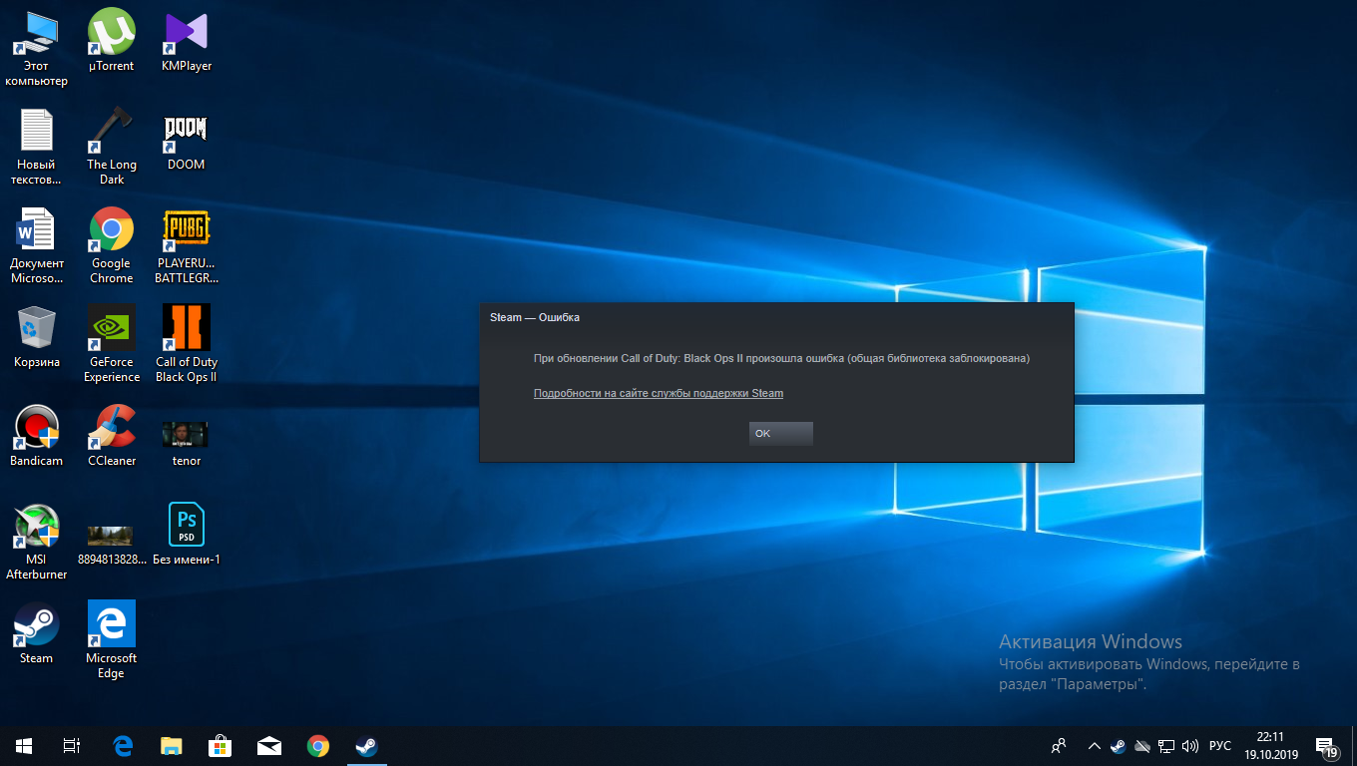Viewport: 1357px width, 766px height.
Task: Click the Steam tray icon
Action: (x=1119, y=746)
